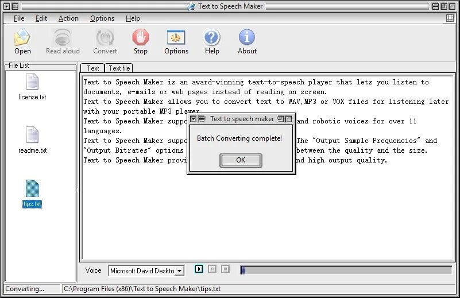
Task: Click the Convert toolbar icon
Action: click(x=105, y=37)
